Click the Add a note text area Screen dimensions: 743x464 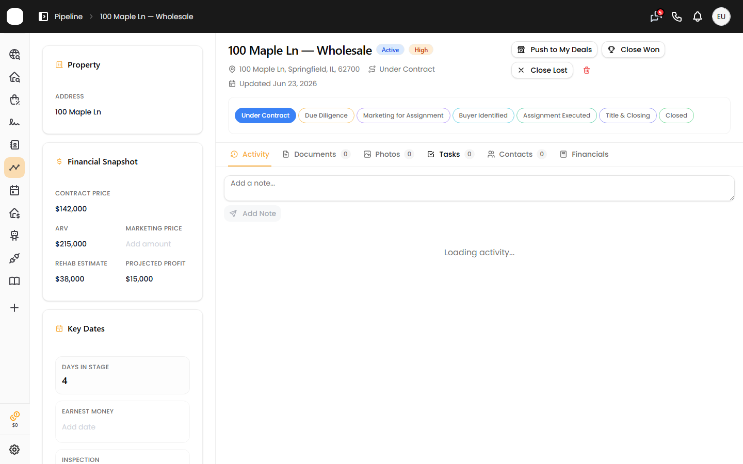click(479, 188)
